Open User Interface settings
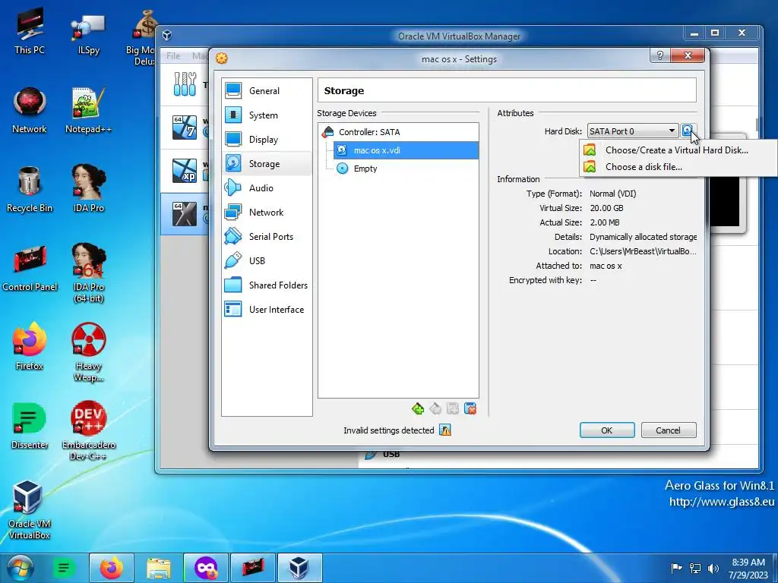This screenshot has height=583, width=778. click(x=267, y=310)
